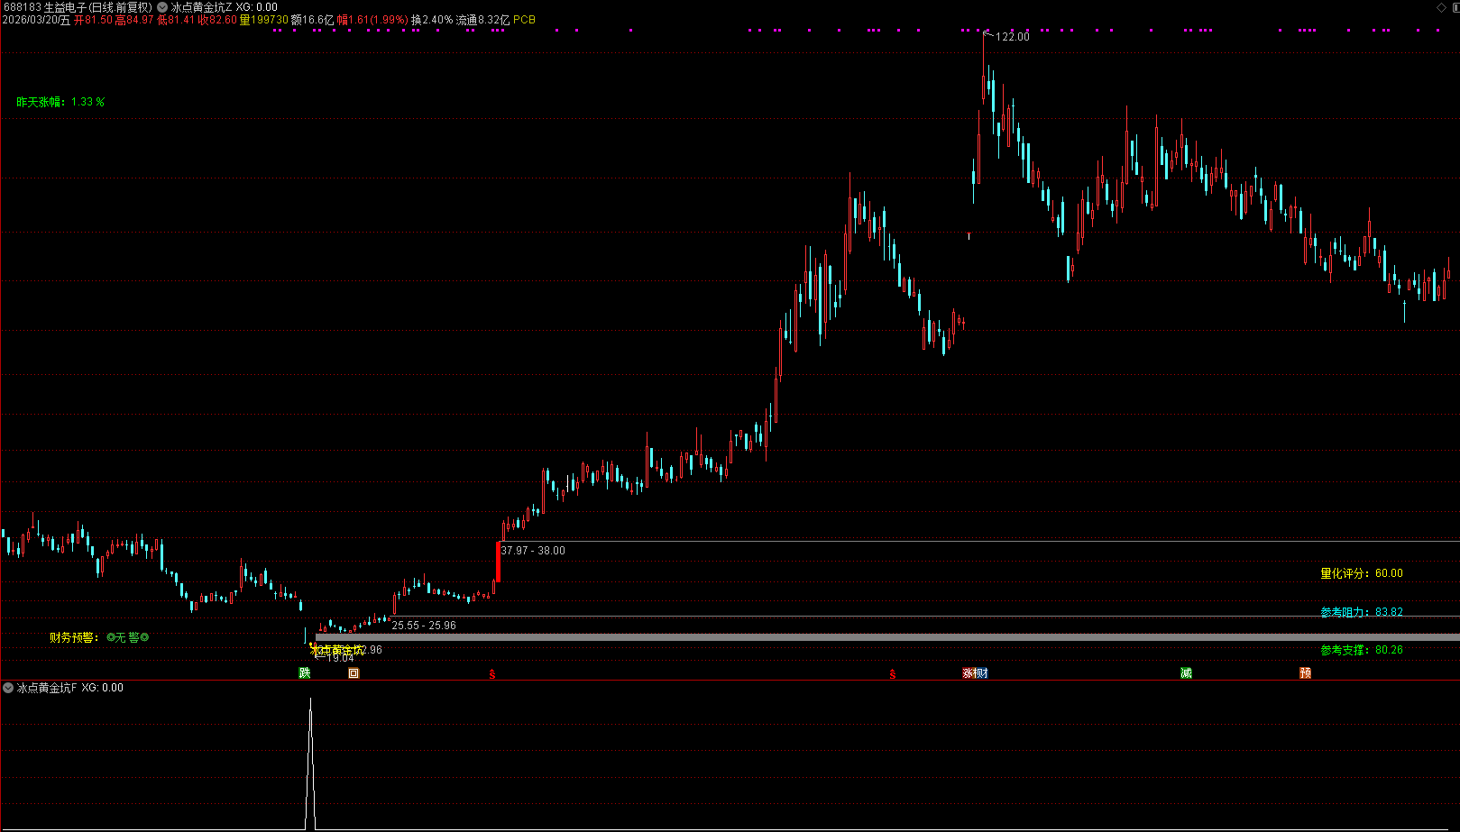Click the 昨天涨幅: 1.33 % text

click(x=60, y=102)
